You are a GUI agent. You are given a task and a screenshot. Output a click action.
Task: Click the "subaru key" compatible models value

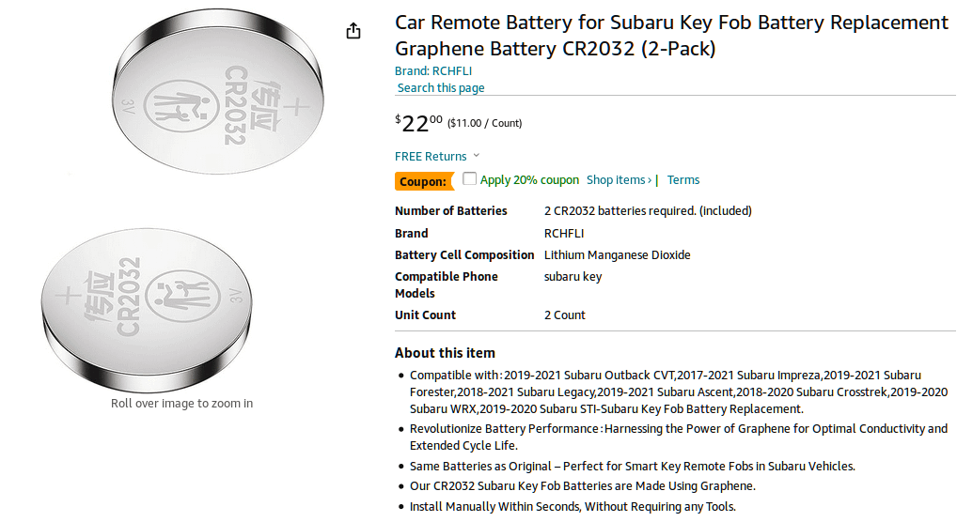pos(573,277)
